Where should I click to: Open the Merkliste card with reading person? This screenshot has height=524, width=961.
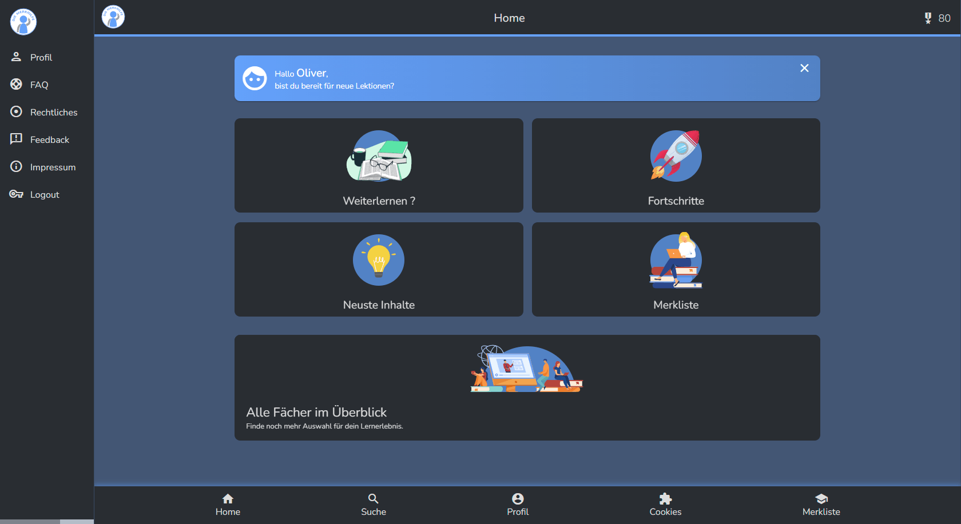point(676,269)
